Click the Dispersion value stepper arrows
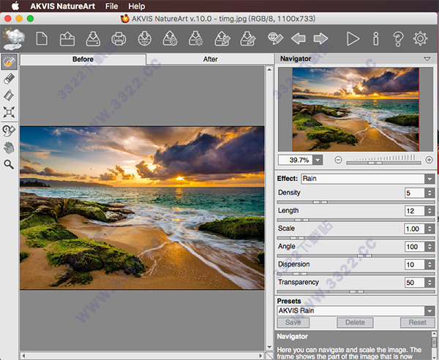 click(x=429, y=264)
